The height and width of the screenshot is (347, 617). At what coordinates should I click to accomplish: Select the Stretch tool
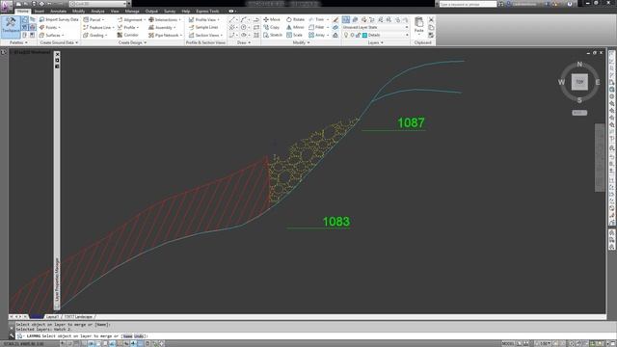coord(273,35)
